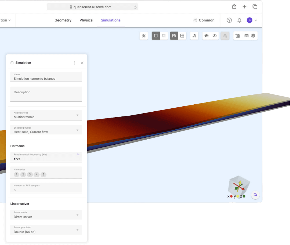This screenshot has height=245, width=290.
Task: Open the fx expression editor for Fundamental frequency
Action: (78, 154)
